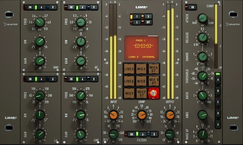The image size is (243, 145).
Task: Select preset B in the HF band
Action: click(x=94, y=7)
